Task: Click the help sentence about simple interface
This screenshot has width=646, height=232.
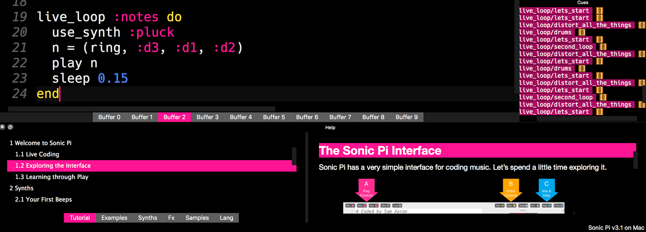Action: 463,167
